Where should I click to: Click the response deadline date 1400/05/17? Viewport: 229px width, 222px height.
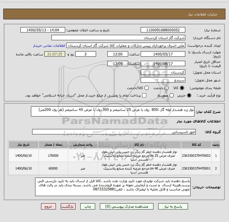tap(163, 54)
